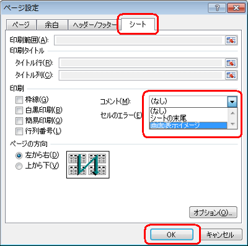248x246 pixels.
Task: Choose 画面表示イメージ from the list
Action: tap(188, 125)
